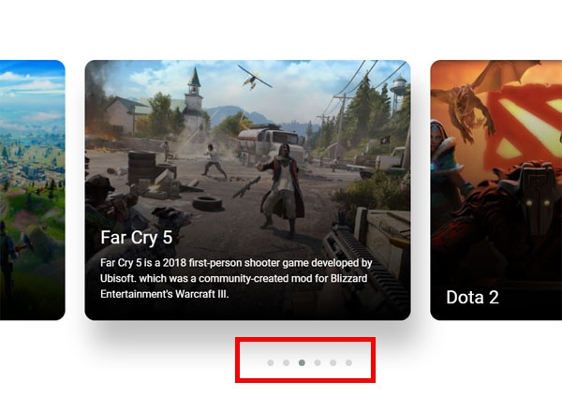Open the Far Cry 5 slide card
Screen dimensions: 562x411
pyautogui.click(x=247, y=190)
